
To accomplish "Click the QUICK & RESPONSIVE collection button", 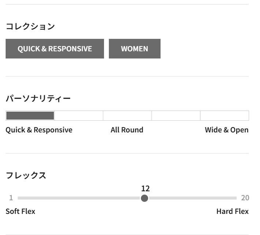I will (x=55, y=49).
